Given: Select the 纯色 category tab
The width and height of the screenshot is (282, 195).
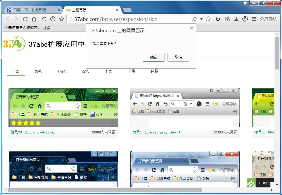Looking at the screenshot, I should [x=62, y=71].
